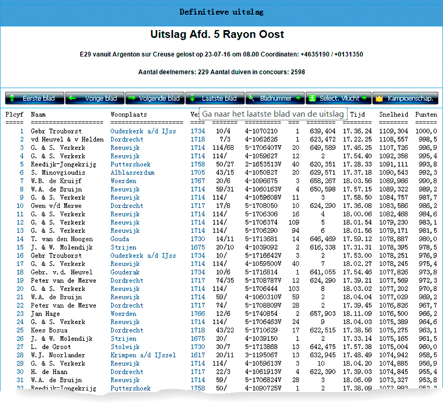Screen dimensions: 443x410
Task: Open Strijen link in row 15
Action: pos(123,247)
